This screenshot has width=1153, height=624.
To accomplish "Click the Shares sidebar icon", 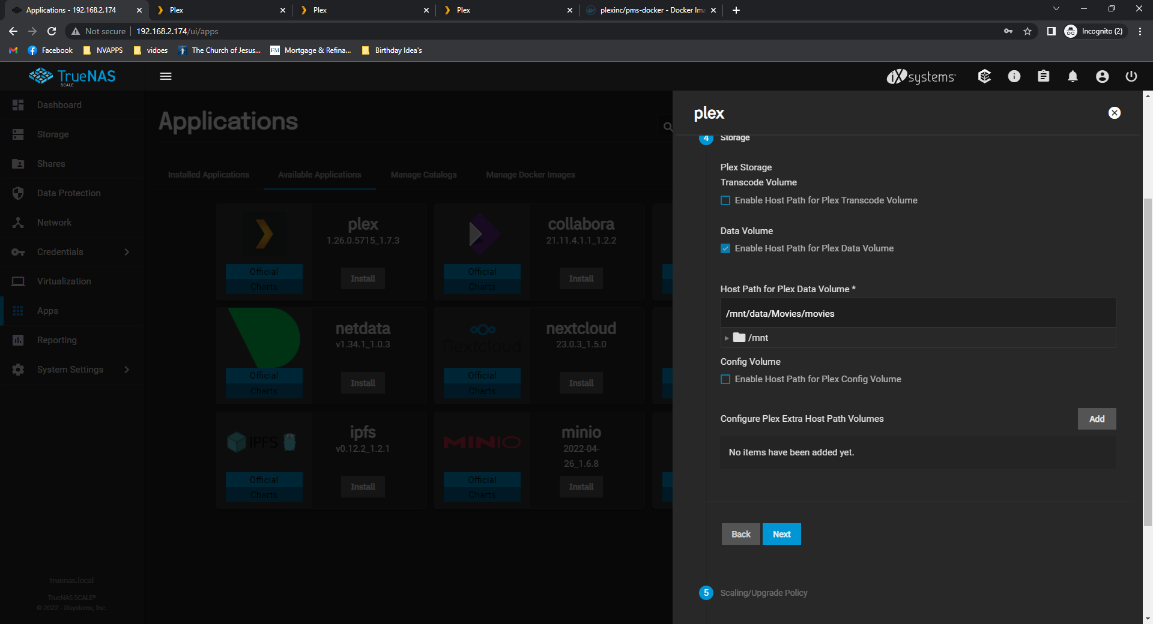I will [18, 164].
